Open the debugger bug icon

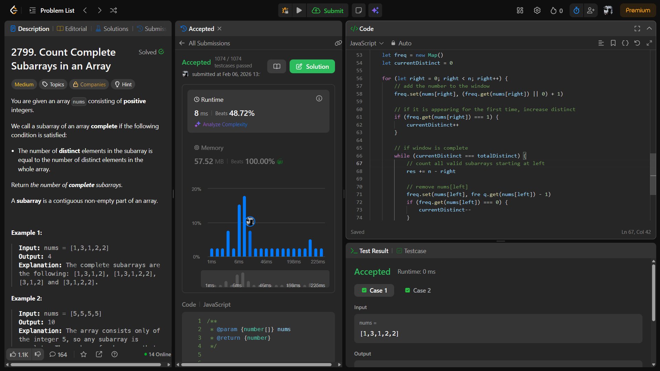pos(285,10)
